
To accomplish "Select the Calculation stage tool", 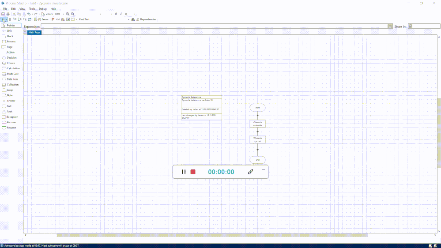I will point(13,68).
